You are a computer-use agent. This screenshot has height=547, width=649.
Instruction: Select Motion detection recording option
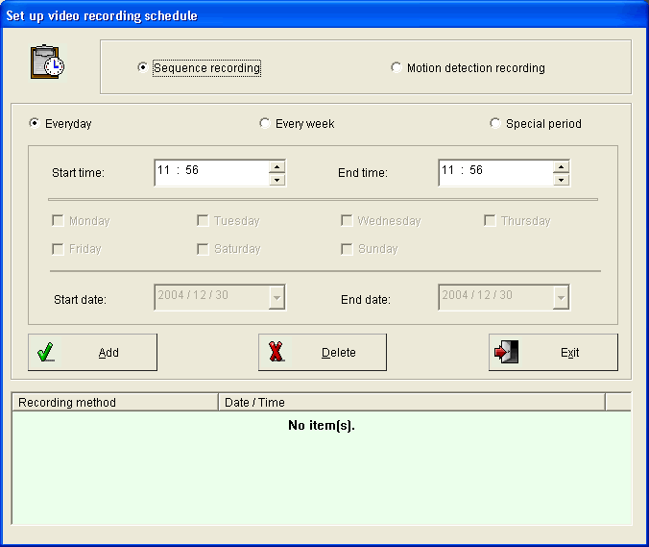click(397, 68)
